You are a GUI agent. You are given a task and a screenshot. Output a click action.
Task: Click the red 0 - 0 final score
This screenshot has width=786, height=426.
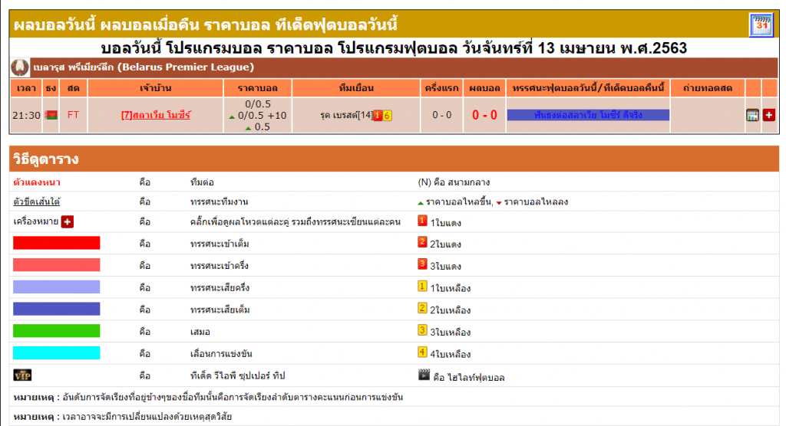(484, 115)
